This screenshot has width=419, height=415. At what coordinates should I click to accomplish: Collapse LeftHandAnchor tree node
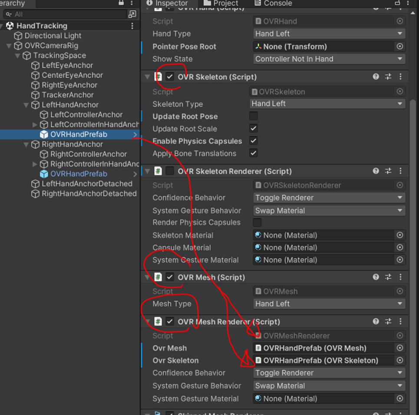pos(26,105)
